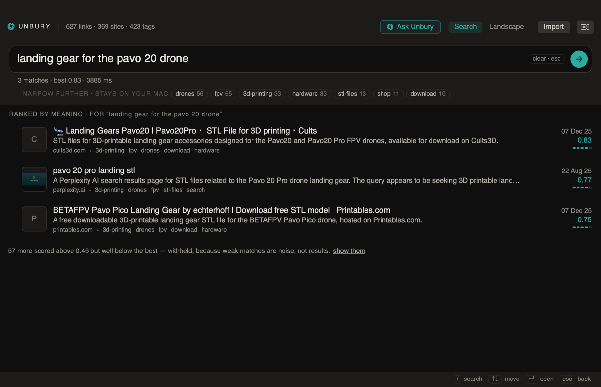Narrow results by the hardware chip
Image resolution: width=601 pixels, height=387 pixels.
click(309, 94)
